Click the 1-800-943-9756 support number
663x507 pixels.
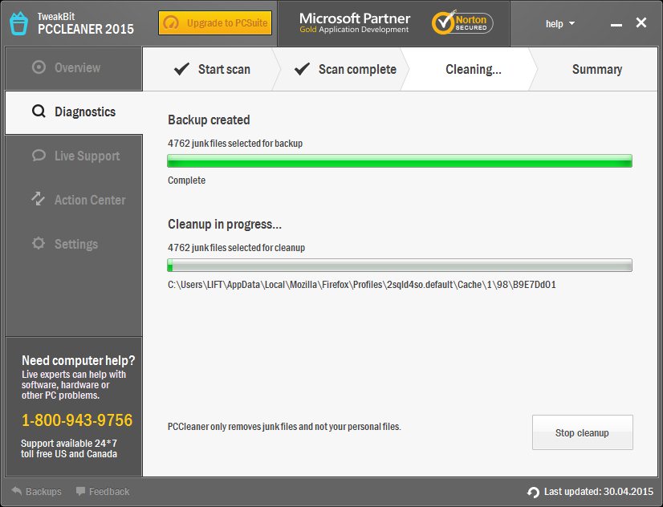click(x=77, y=420)
